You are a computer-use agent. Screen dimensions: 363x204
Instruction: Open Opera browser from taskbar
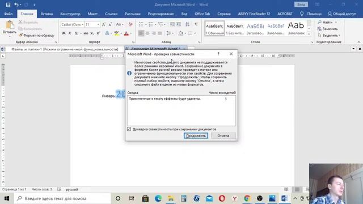click(x=222, y=198)
